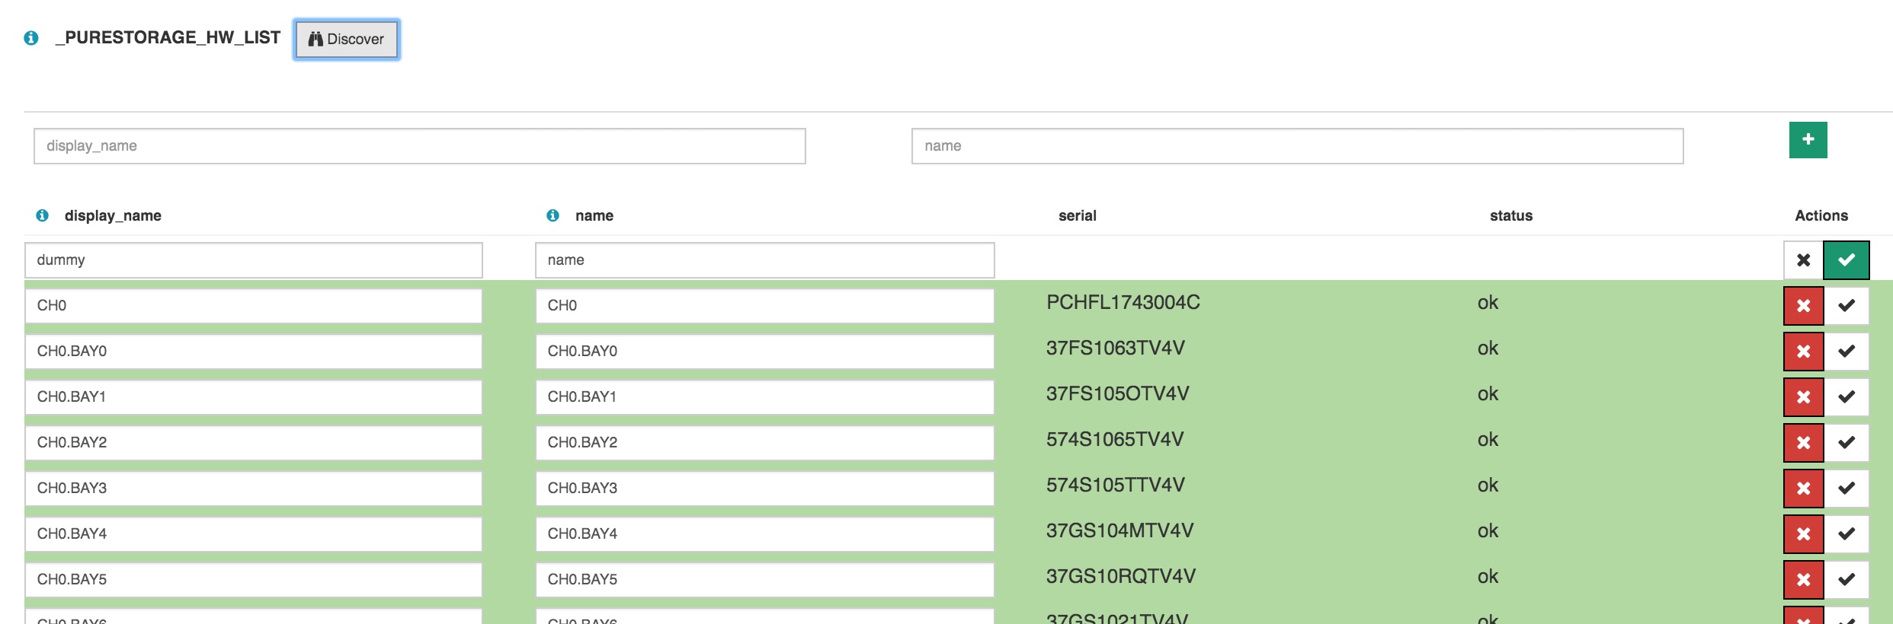Confirm the CH0 row checkmark

coord(1847,306)
